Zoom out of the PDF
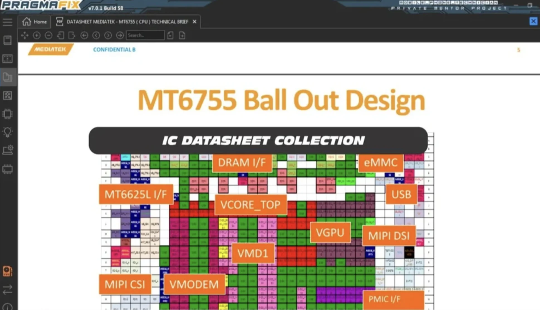 pos(48,35)
